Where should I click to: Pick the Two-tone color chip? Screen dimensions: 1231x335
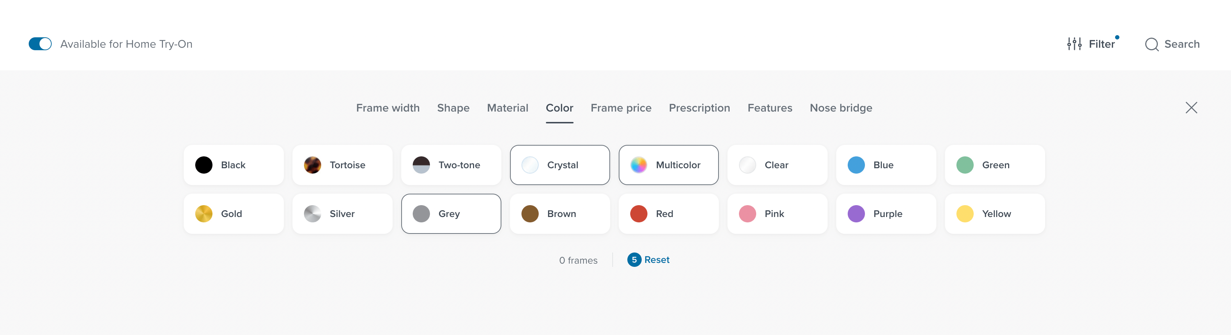point(451,165)
